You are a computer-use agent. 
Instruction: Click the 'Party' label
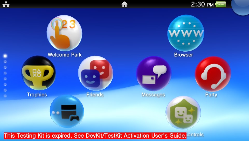point(211,95)
